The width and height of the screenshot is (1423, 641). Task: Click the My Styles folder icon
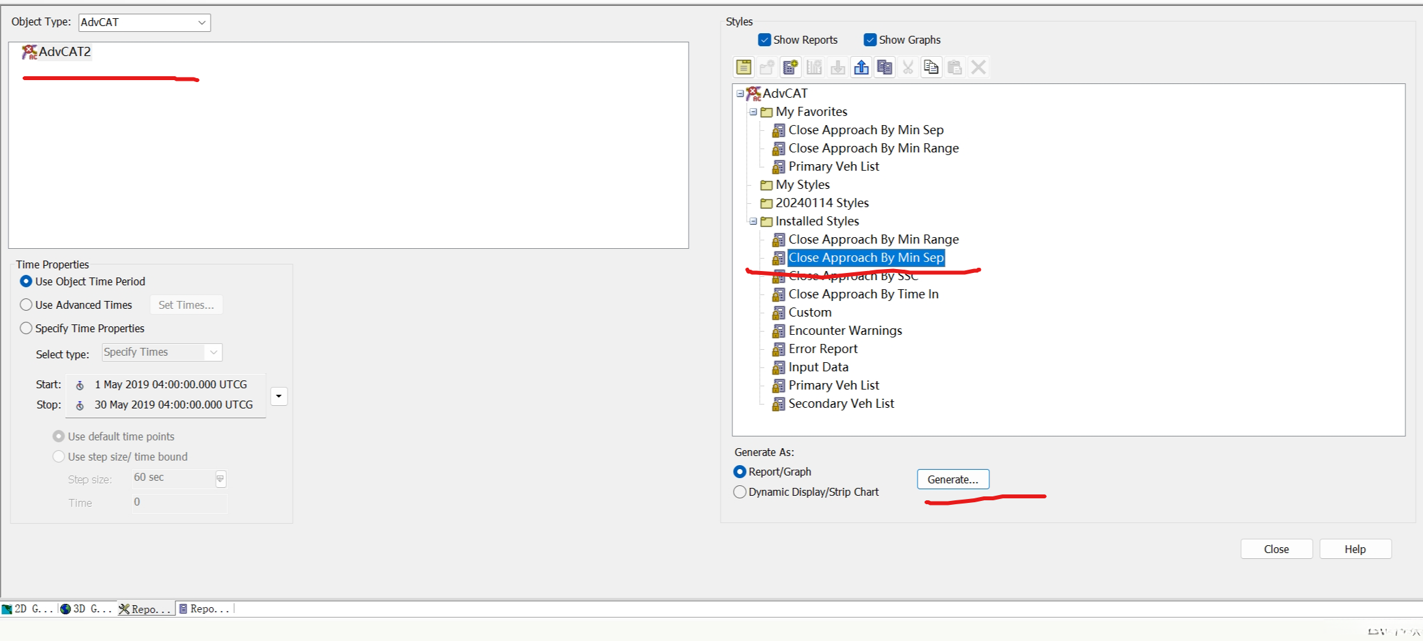coord(767,186)
